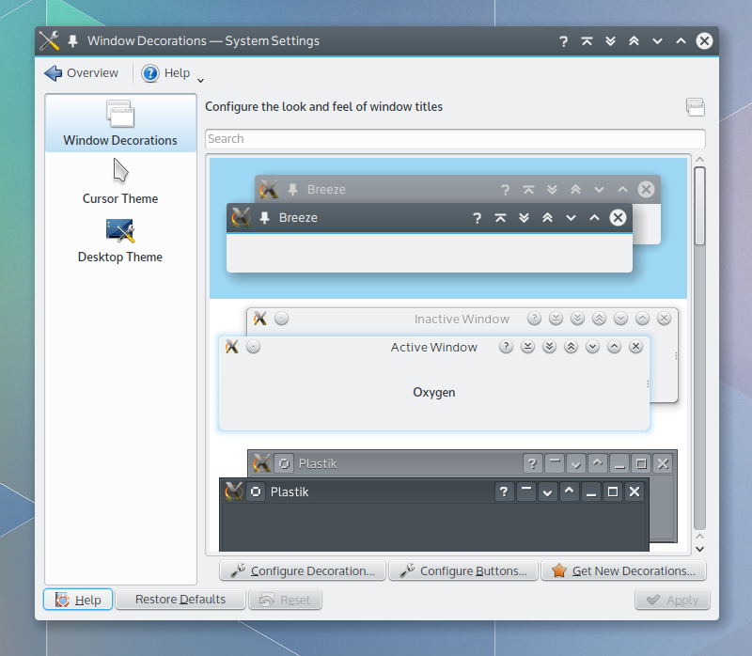Click the Search decorations field
Image resolution: width=752 pixels, height=656 pixels.
pos(455,138)
